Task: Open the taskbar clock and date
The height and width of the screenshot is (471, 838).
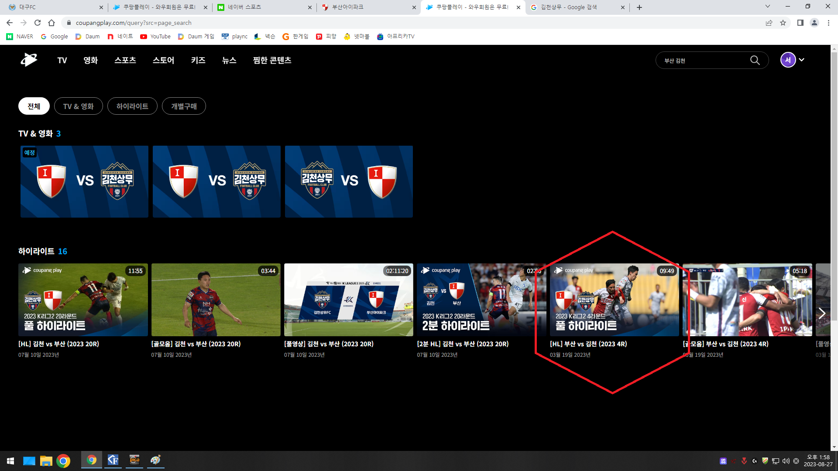Action: [x=818, y=461]
